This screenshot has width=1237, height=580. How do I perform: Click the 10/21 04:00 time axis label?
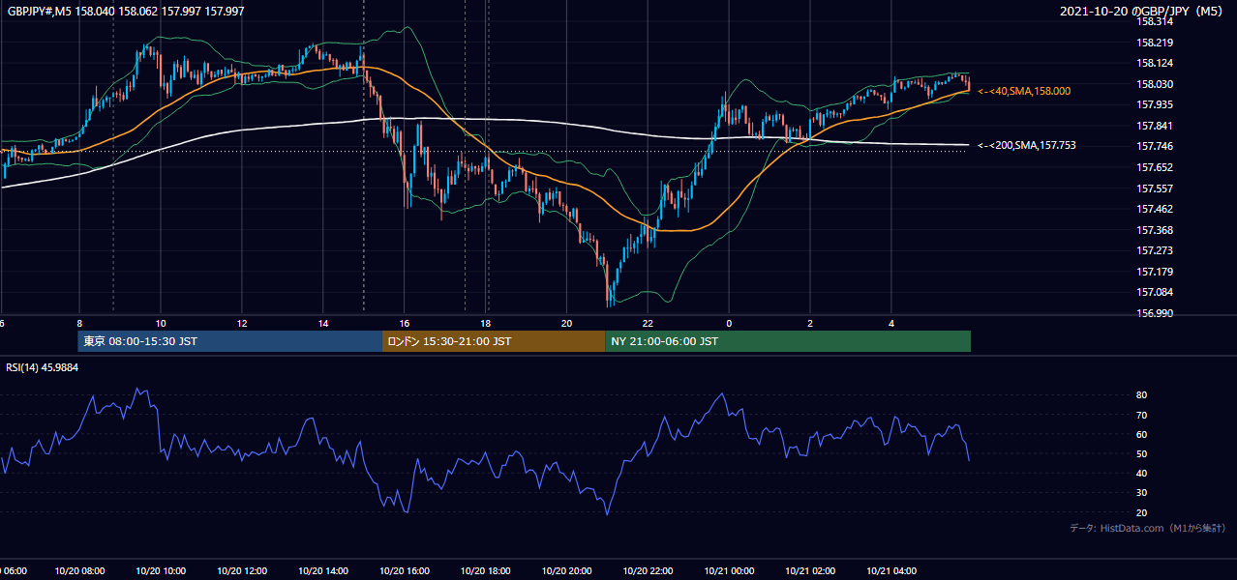(891, 571)
